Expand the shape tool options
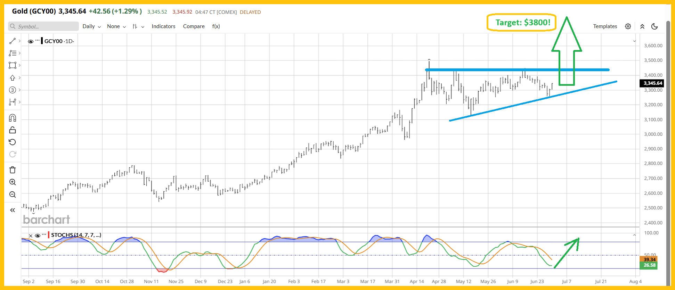The width and height of the screenshot is (675, 290). (x=19, y=65)
